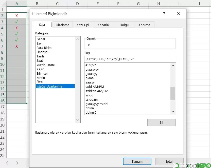Screen dimensions: 211x168
Task: Choose Para Birimi category
Action: 55,48
